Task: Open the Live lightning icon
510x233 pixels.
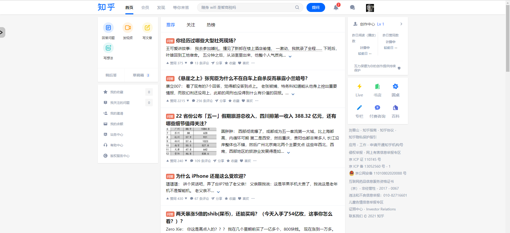Action: [359, 86]
